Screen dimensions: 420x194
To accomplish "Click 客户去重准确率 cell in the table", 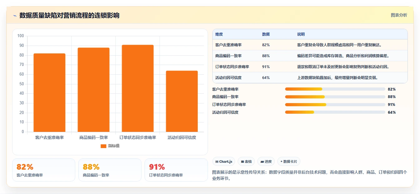I will tap(228, 45).
